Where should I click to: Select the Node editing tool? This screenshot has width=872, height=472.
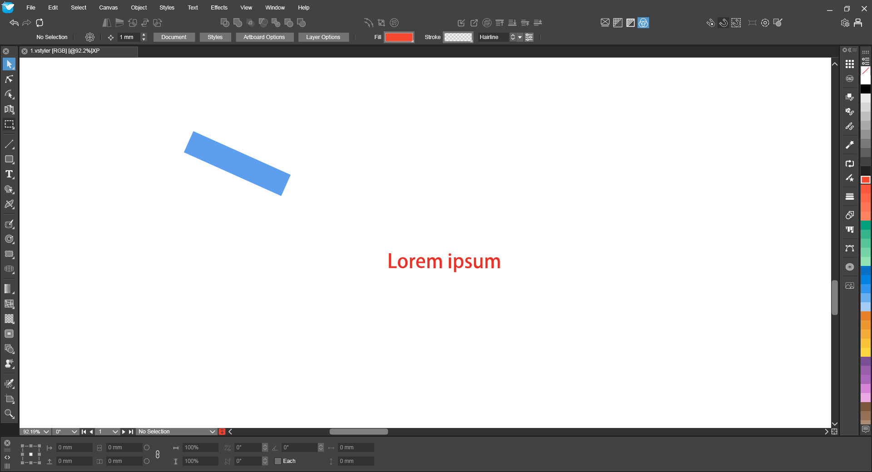9,79
